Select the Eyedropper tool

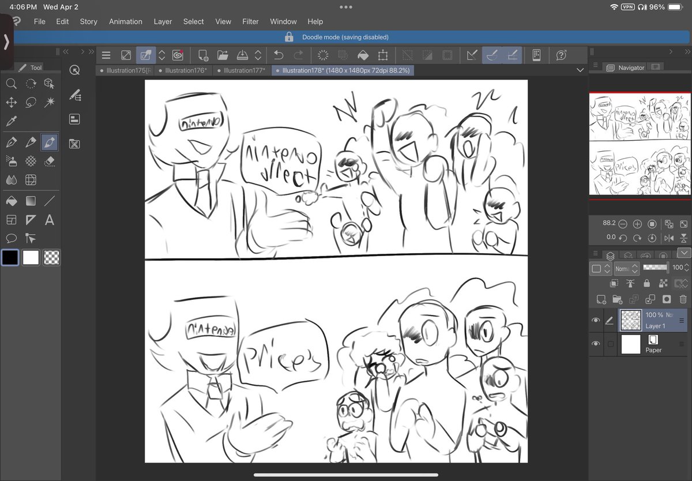pos(11,122)
